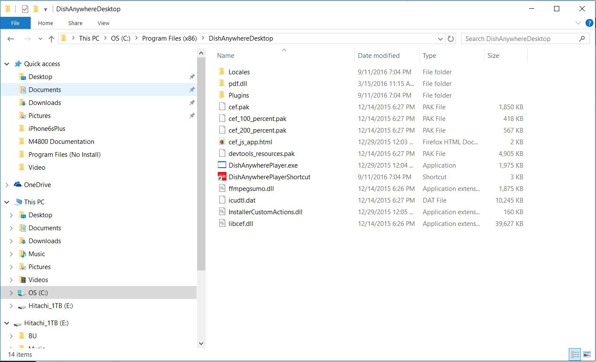Viewport: 596px width, 362px height.
Task: Select the Plugins folder icon
Action: pyautogui.click(x=222, y=95)
